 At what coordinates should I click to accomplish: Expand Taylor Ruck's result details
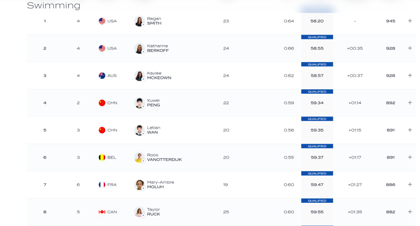(x=410, y=212)
